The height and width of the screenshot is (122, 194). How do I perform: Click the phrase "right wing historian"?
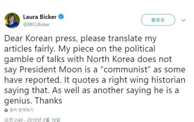147,80
